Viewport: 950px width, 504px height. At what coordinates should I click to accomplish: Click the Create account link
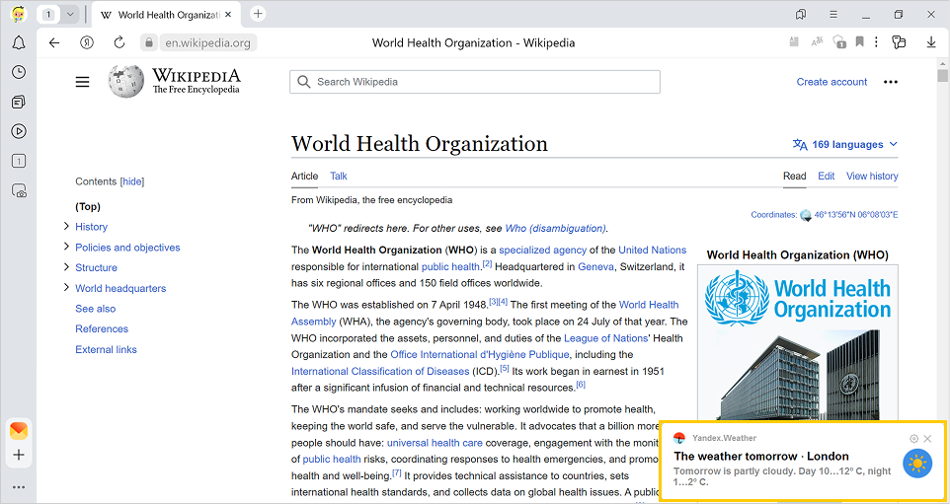831,82
